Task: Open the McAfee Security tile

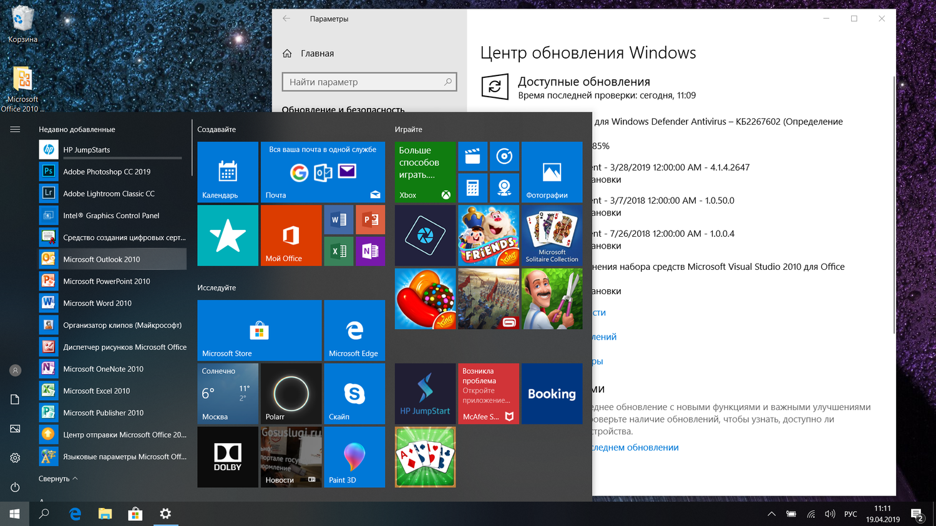Action: (489, 394)
